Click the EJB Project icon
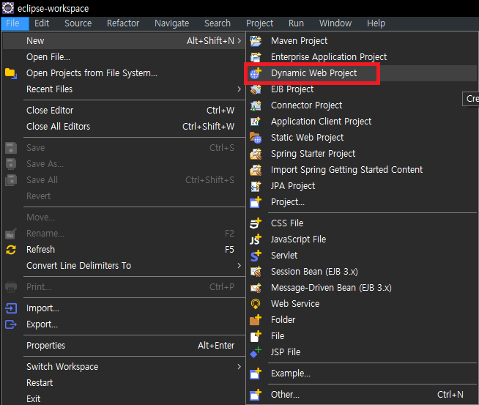The width and height of the screenshot is (479, 405). pyautogui.click(x=256, y=89)
